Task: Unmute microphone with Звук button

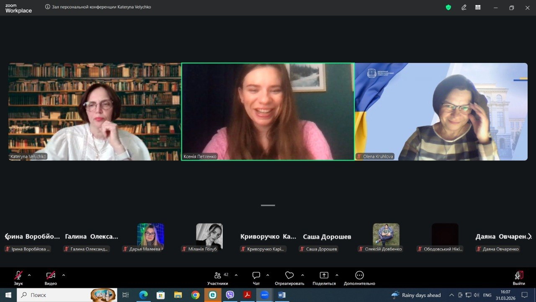Action: click(18, 276)
